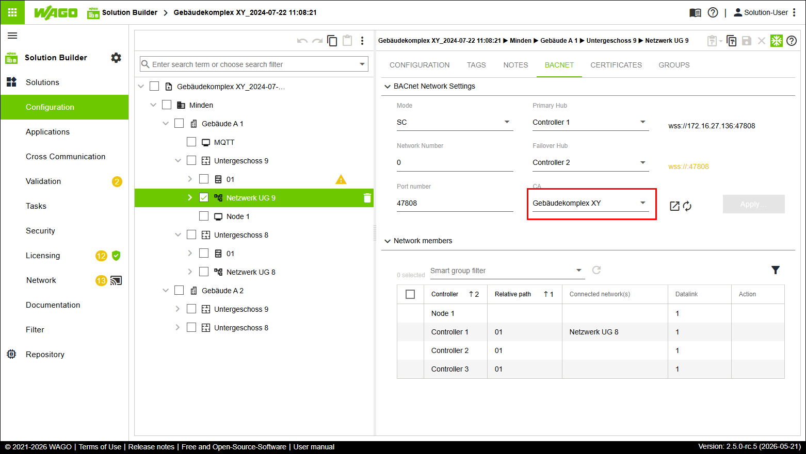Click the copy-template icon in details toolbar

[x=731, y=41]
